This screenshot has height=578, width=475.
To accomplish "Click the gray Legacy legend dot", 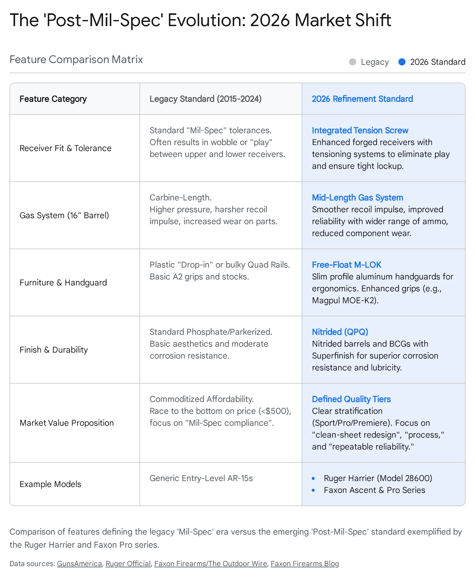I will point(353,62).
